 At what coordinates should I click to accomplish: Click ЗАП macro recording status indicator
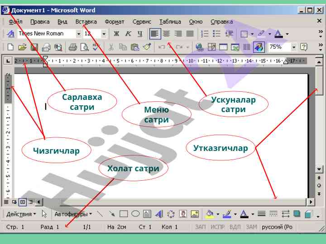pyautogui.click(x=201, y=227)
